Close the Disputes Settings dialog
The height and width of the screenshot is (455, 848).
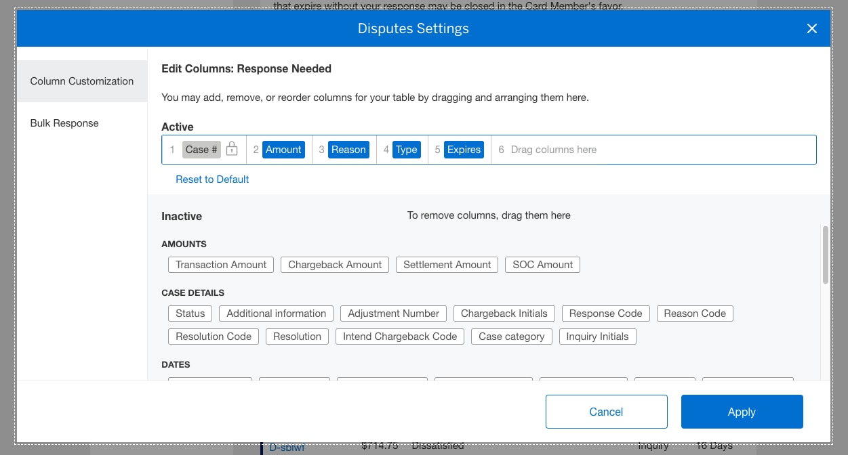[811, 28]
